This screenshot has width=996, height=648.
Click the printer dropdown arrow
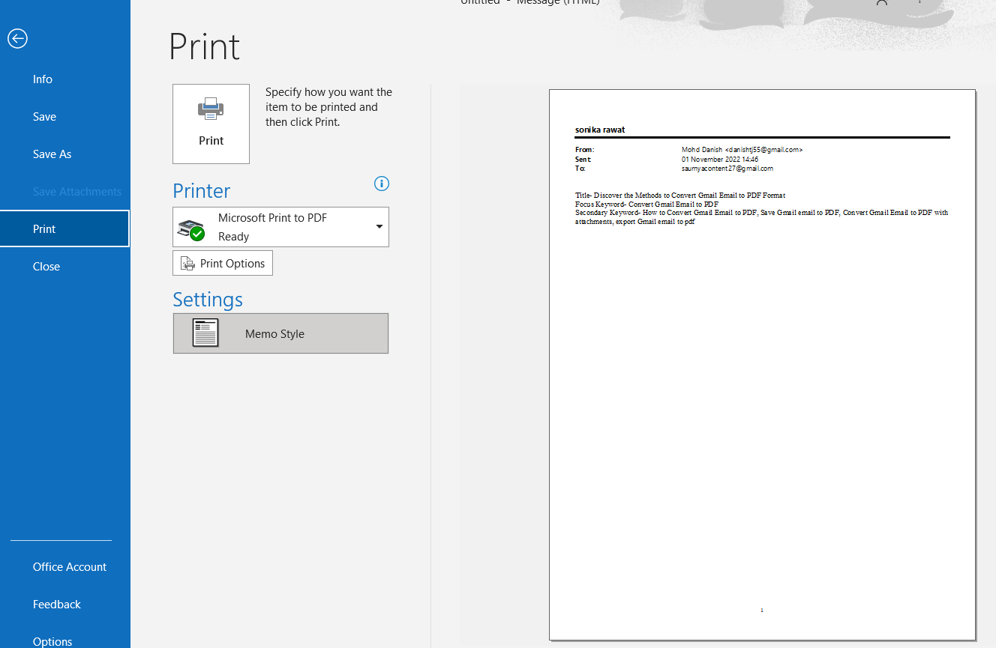tap(379, 227)
